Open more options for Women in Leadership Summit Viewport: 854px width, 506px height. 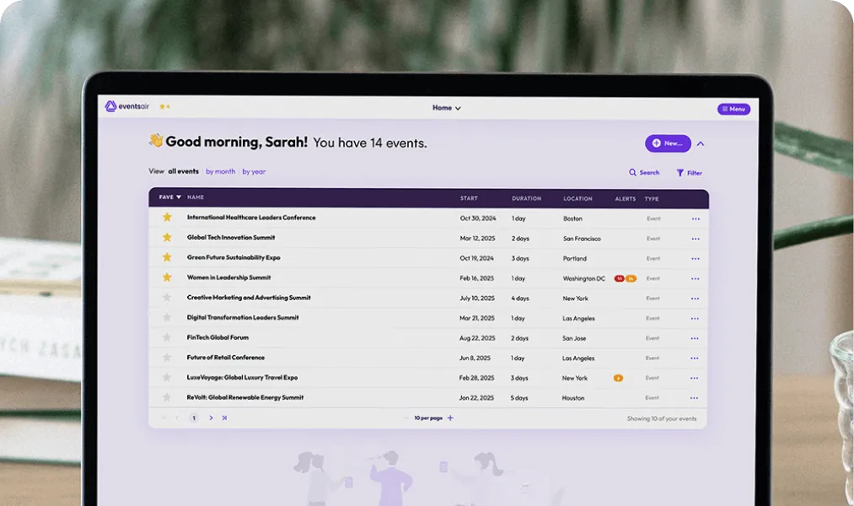[x=695, y=279]
